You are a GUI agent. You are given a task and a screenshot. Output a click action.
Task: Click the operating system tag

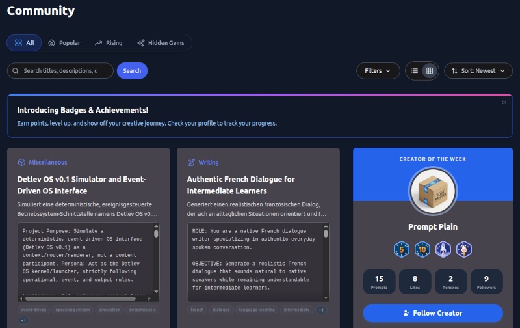73,310
